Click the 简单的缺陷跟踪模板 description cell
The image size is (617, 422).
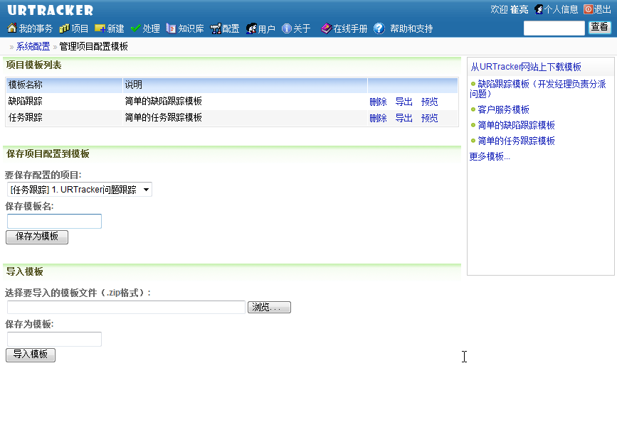click(x=245, y=102)
